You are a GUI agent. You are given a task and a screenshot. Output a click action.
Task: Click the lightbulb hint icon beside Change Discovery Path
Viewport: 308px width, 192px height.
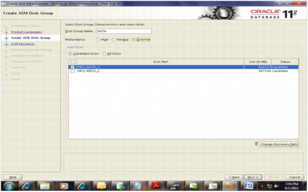[x=256, y=144]
